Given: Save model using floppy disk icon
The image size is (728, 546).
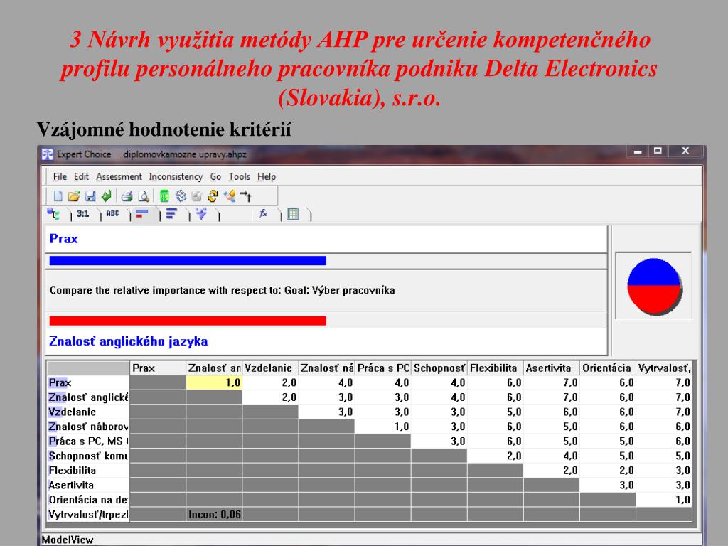Looking at the screenshot, I should point(90,196).
